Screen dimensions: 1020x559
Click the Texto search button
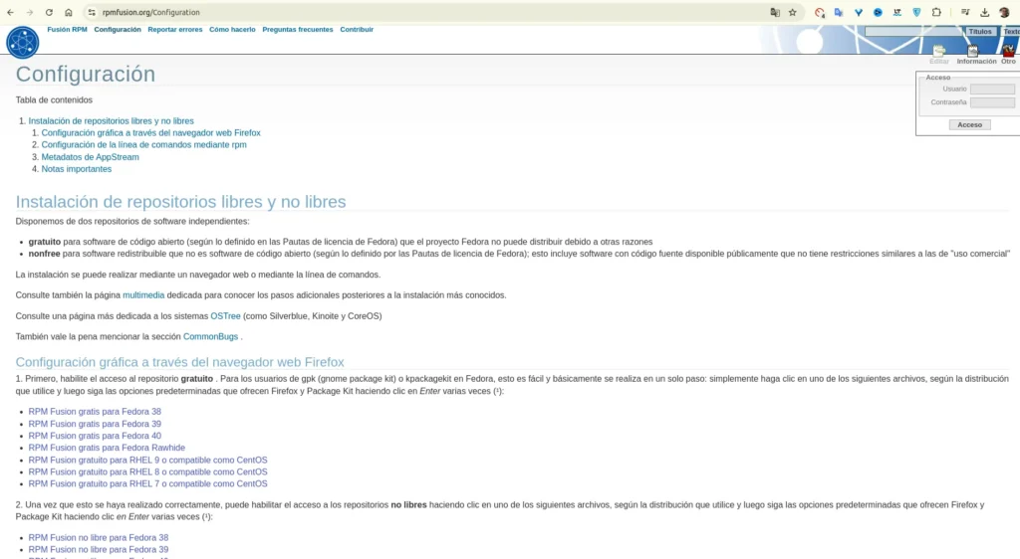(1010, 31)
